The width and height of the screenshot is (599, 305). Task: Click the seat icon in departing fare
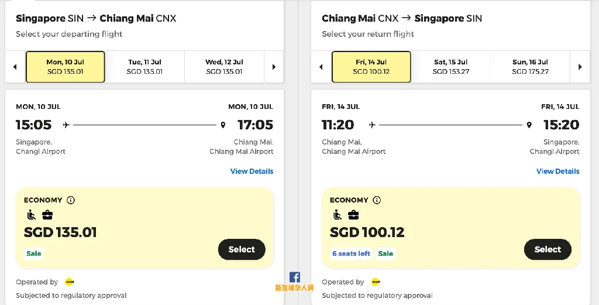coord(32,215)
